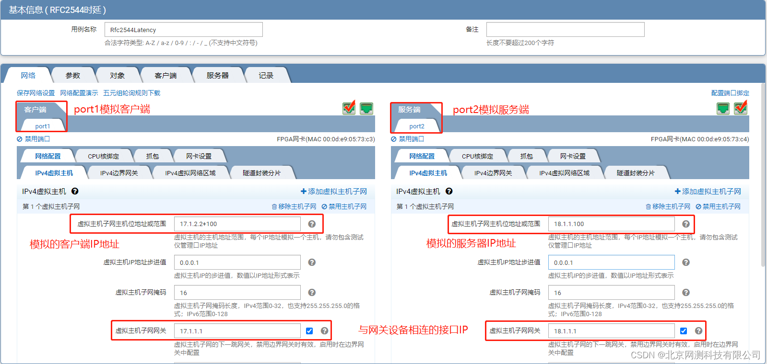This screenshot has width=767, height=364.
Task: Open help for client host address range 17.1.2.2+100
Action: coord(312,224)
